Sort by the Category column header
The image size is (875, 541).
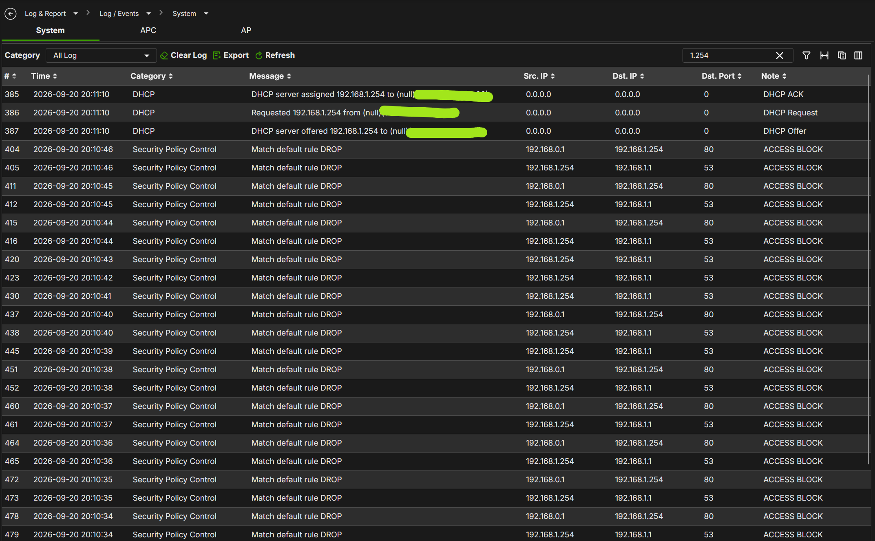coord(151,76)
